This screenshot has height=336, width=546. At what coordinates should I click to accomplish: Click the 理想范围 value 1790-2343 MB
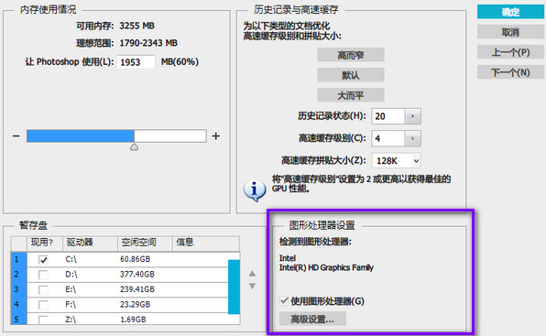pos(148,43)
